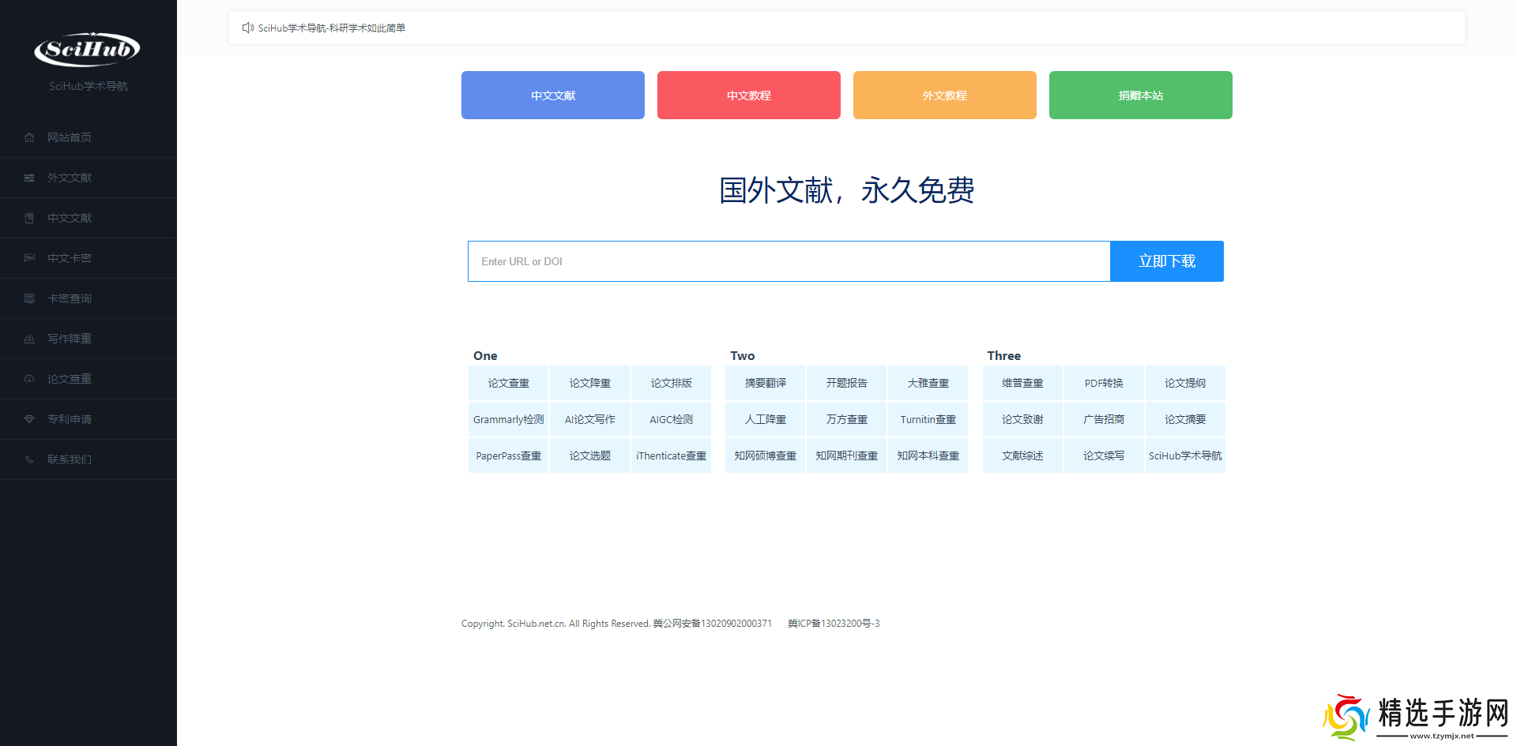Focus the Enter URL or DOI field

(x=789, y=261)
